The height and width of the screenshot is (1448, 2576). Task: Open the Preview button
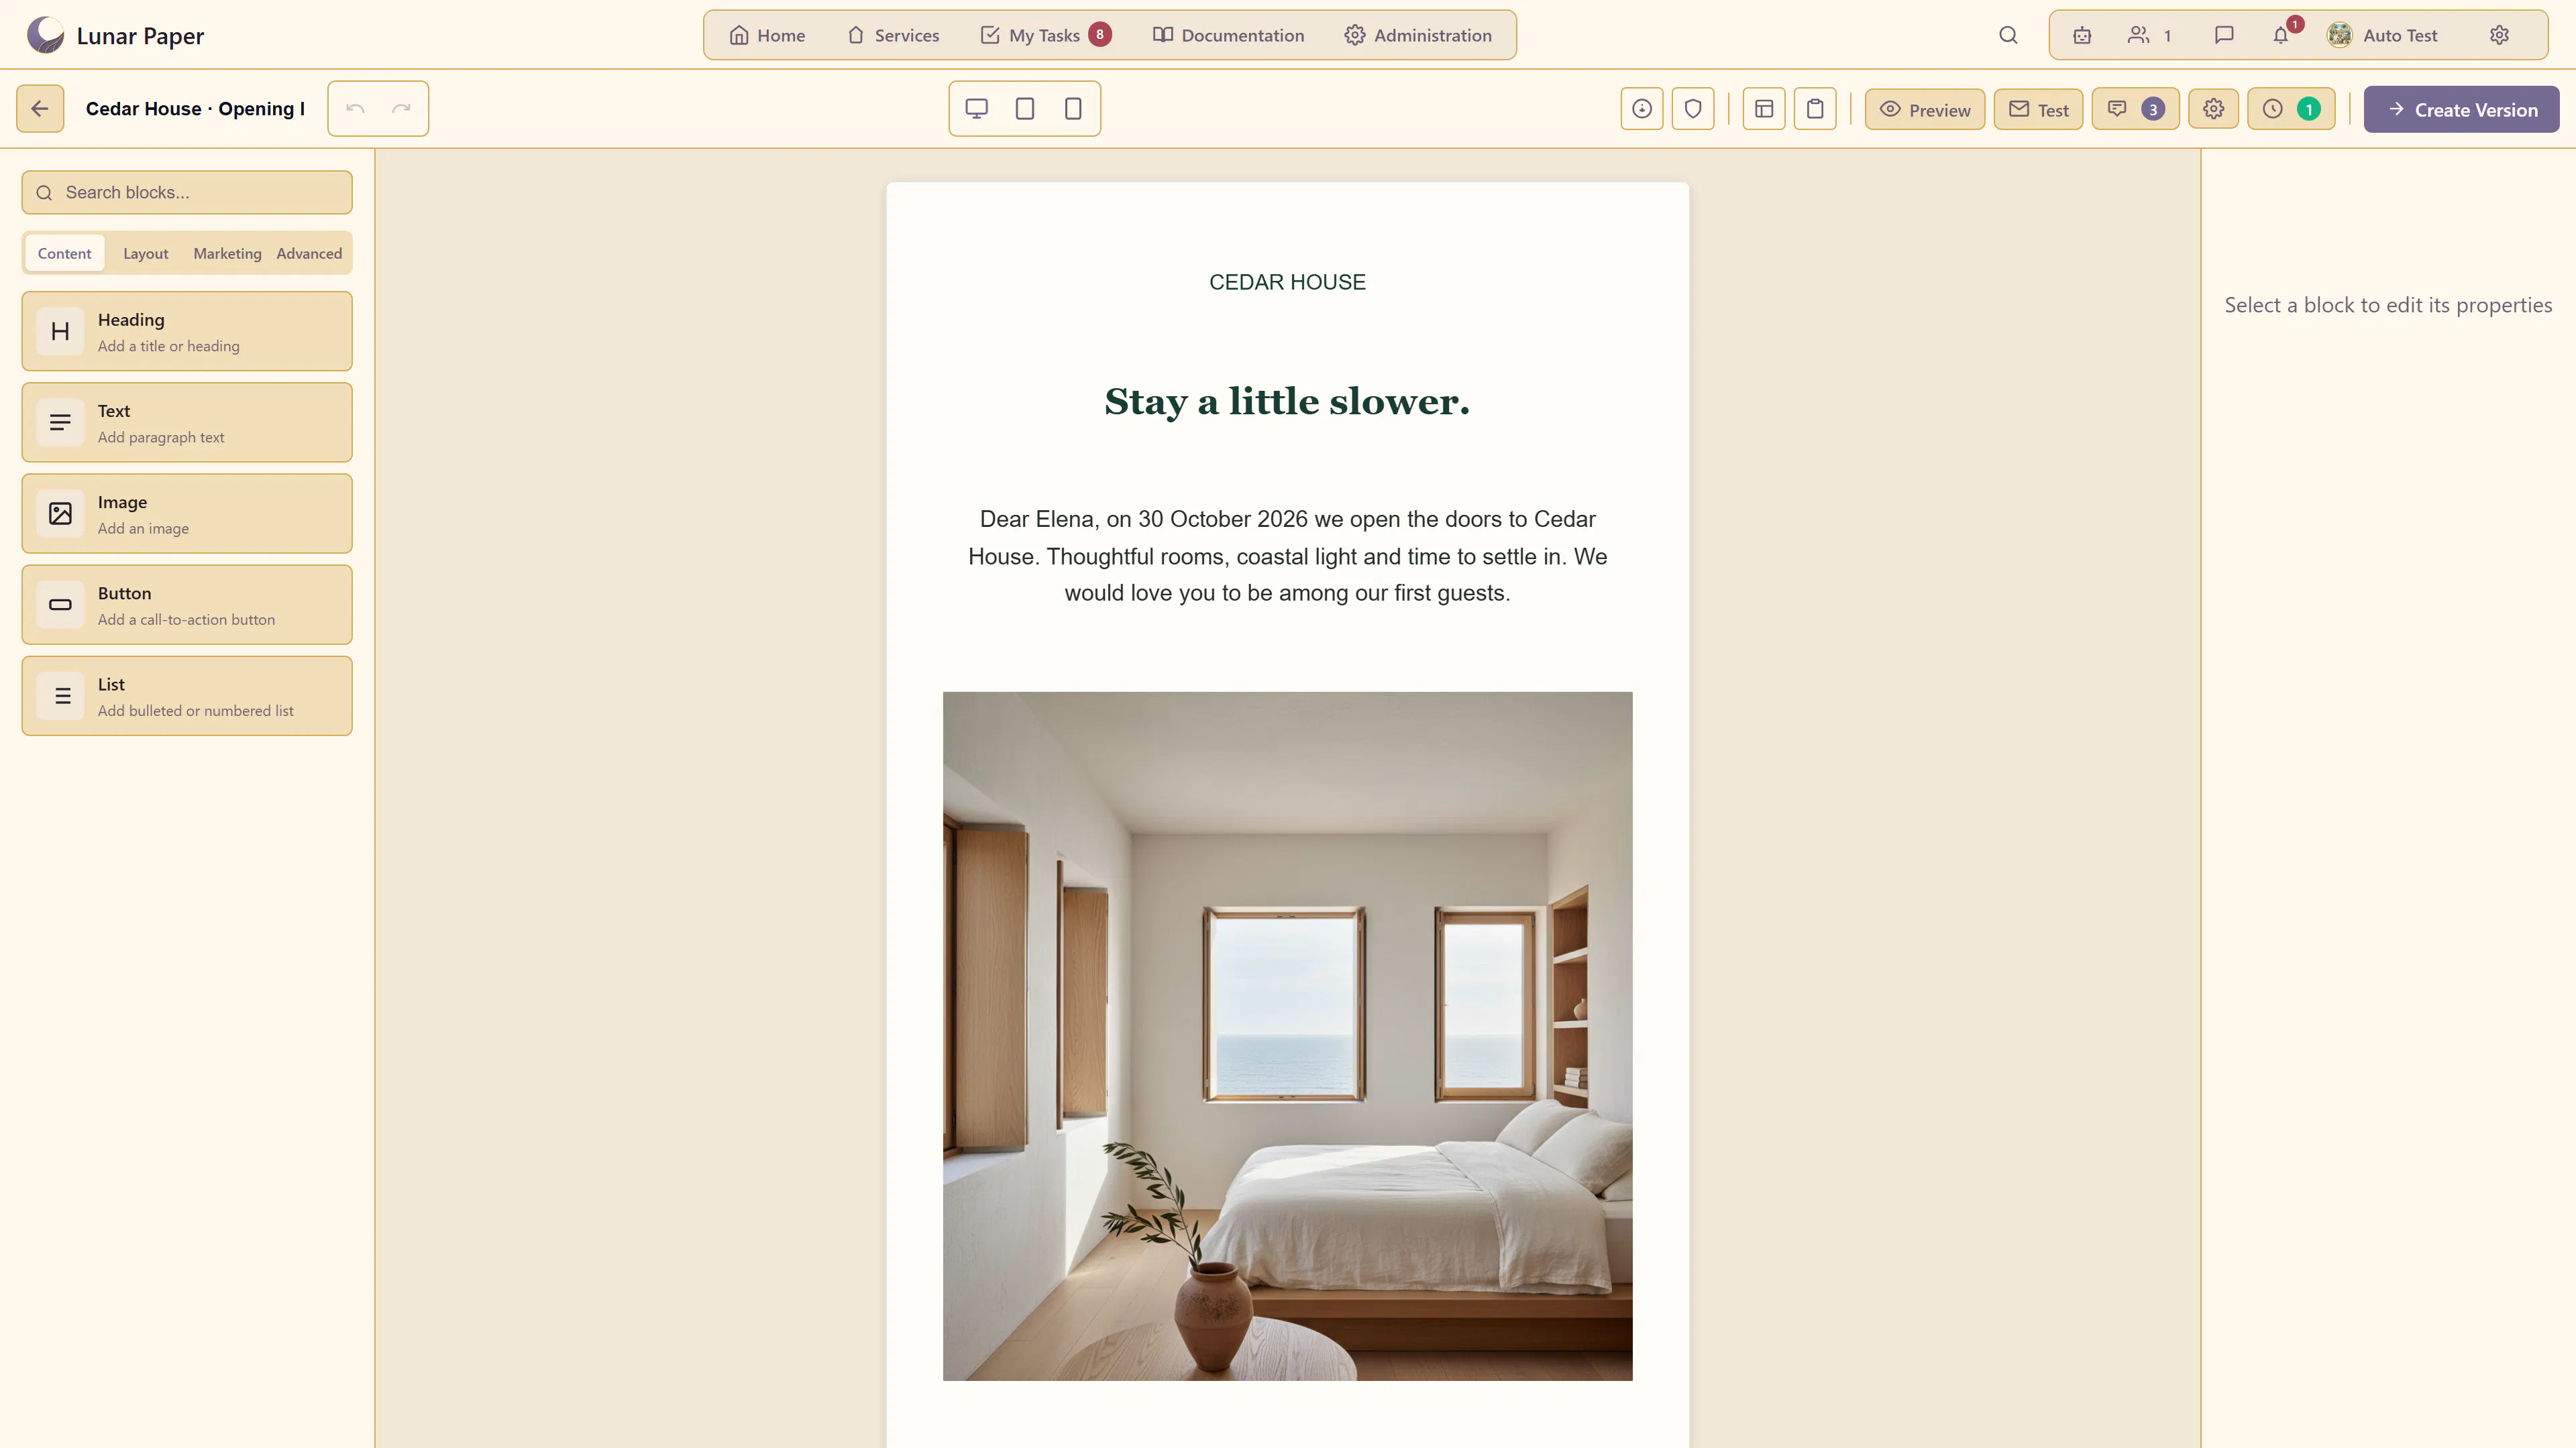pyautogui.click(x=1925, y=110)
